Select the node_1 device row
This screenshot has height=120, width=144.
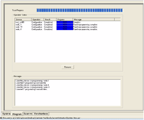tap(68, 25)
